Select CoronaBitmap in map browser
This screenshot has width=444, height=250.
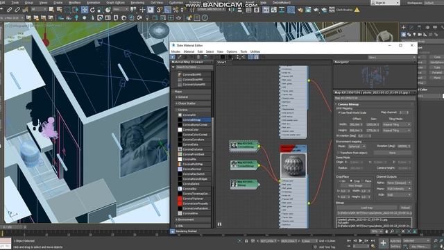coord(194,120)
